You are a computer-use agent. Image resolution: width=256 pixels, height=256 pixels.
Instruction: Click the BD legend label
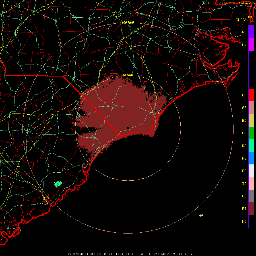[x=244, y=121]
